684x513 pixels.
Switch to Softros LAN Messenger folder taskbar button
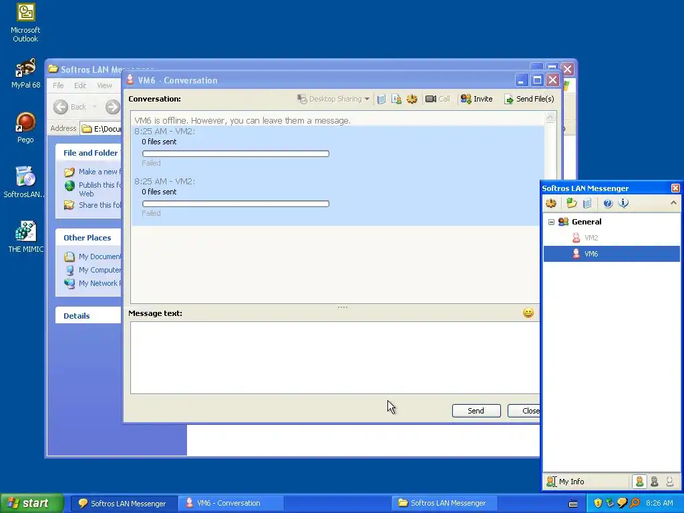pos(444,504)
